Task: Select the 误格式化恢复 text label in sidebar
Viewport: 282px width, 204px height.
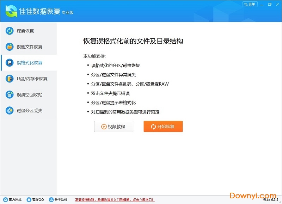Action: pyautogui.click(x=30, y=63)
